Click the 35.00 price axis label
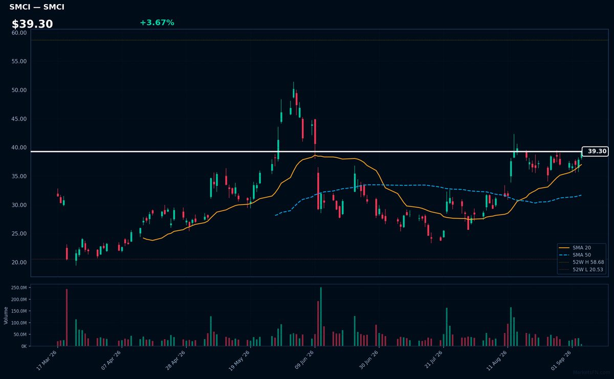The width and height of the screenshot is (614, 379). tap(19, 176)
